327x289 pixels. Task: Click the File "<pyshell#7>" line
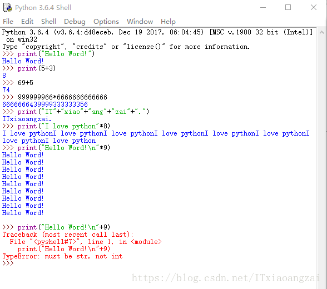[x=86, y=242]
